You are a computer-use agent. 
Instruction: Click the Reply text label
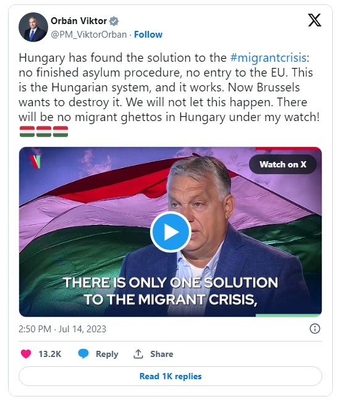[107, 354]
